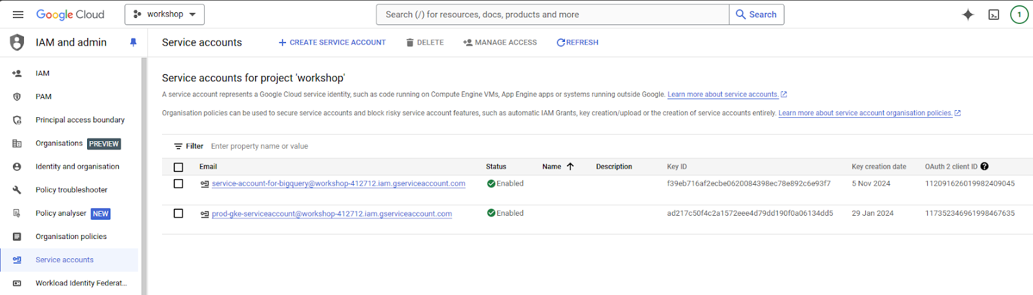Click OAuth client ID 112091626019982409045
1033x295 pixels.
(970, 184)
